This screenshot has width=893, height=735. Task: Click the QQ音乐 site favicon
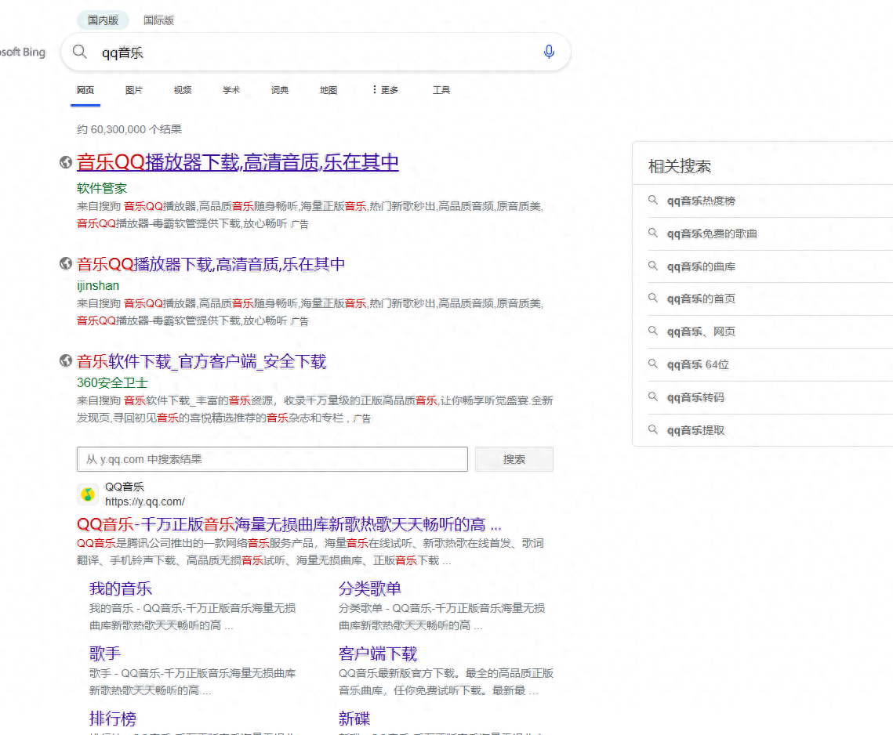pos(88,495)
